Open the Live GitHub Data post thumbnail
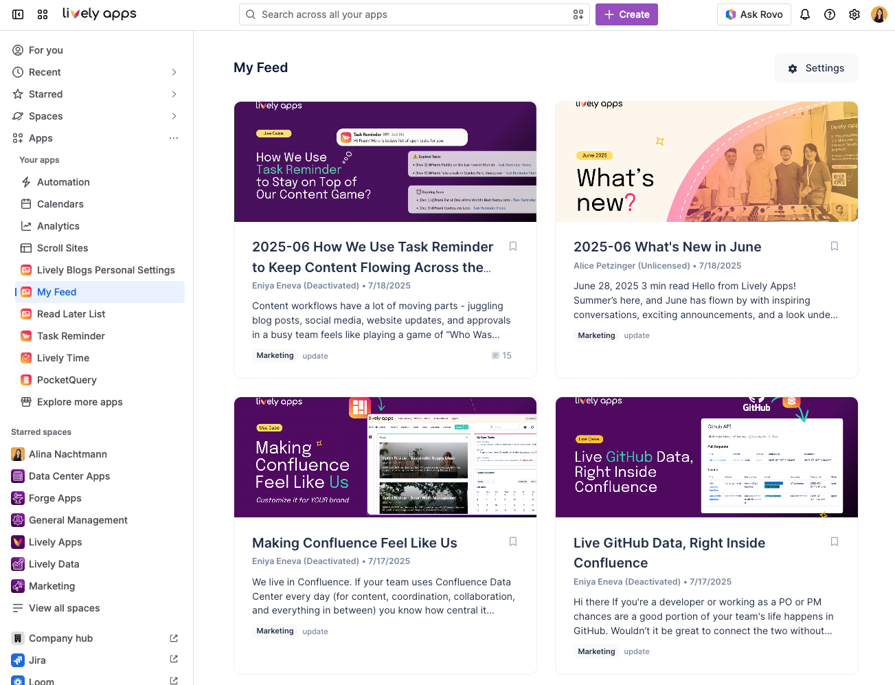 point(707,458)
